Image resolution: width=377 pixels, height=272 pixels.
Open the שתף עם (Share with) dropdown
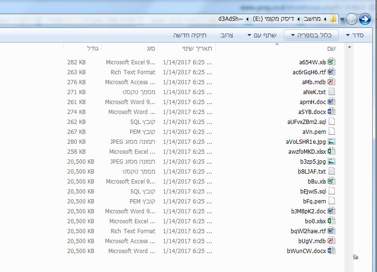point(262,35)
